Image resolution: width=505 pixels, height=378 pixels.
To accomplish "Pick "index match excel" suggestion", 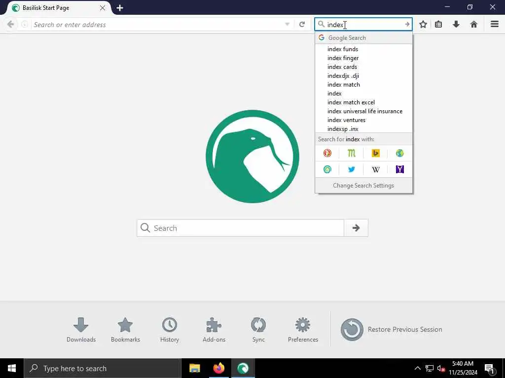I will point(363,102).
